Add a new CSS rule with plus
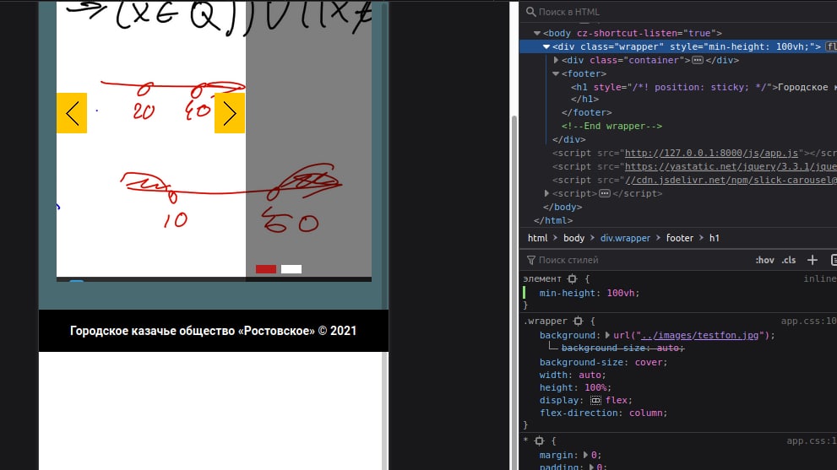The height and width of the screenshot is (470, 837). coord(813,260)
